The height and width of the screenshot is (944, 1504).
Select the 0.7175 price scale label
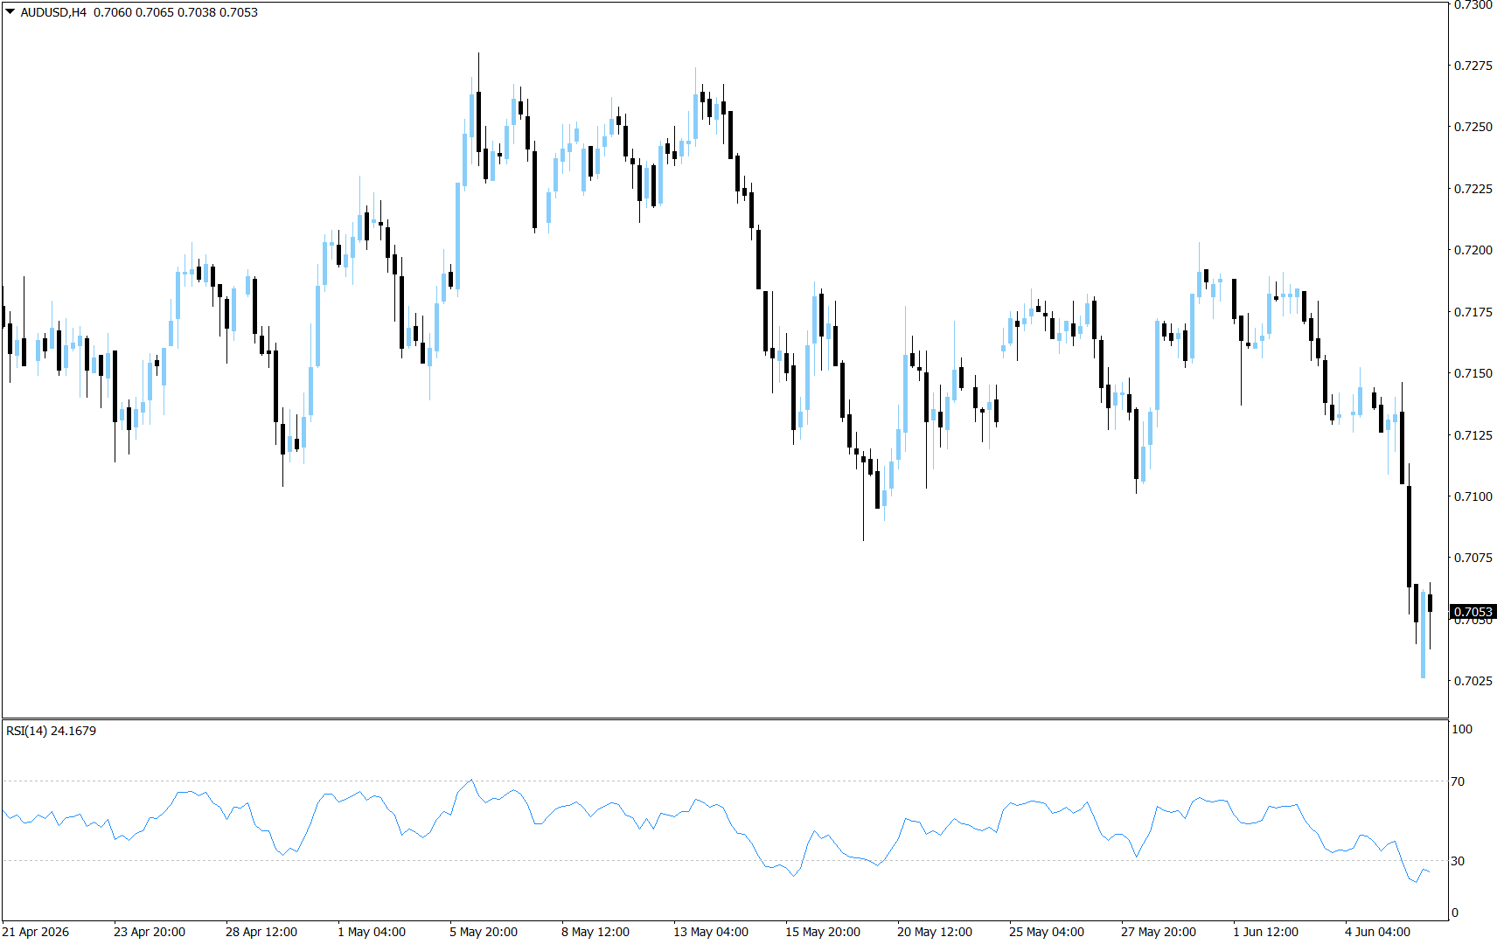[x=1473, y=312]
